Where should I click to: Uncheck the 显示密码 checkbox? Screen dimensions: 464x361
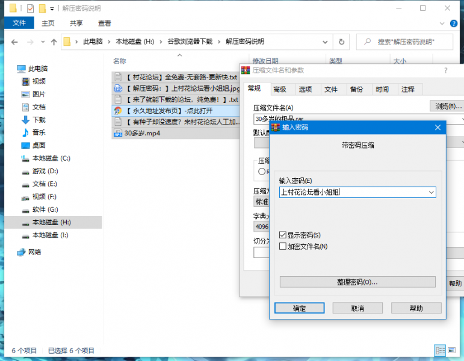click(x=283, y=235)
